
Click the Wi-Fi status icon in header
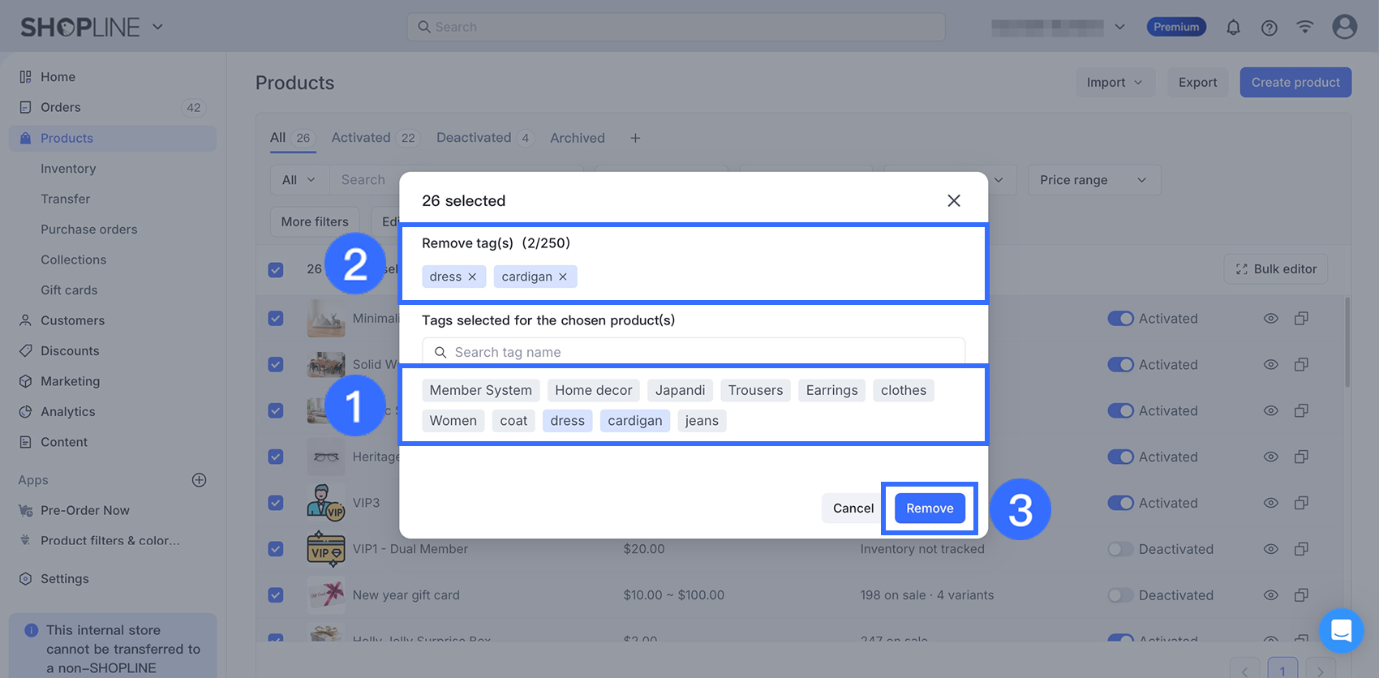(1305, 27)
